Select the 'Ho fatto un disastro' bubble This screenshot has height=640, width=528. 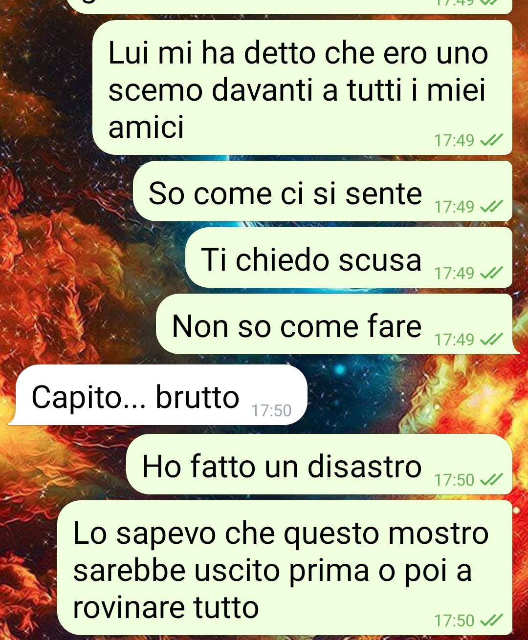[319, 464]
